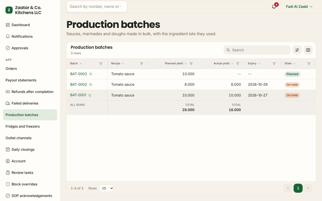Open batch BAT-0002

(x=78, y=84)
